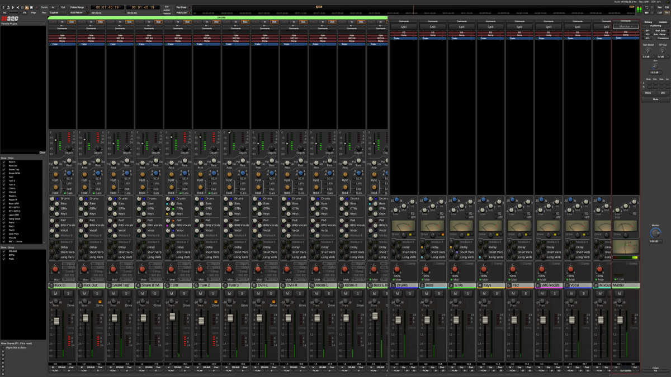Toggle the Auto Return button
This screenshot has height=377, width=671.
(x=79, y=13)
